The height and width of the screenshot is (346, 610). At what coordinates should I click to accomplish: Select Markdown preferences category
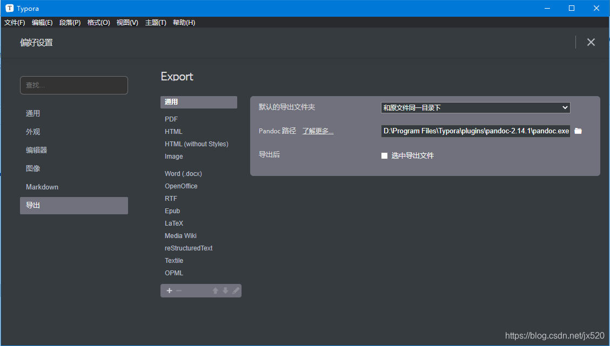click(x=74, y=187)
